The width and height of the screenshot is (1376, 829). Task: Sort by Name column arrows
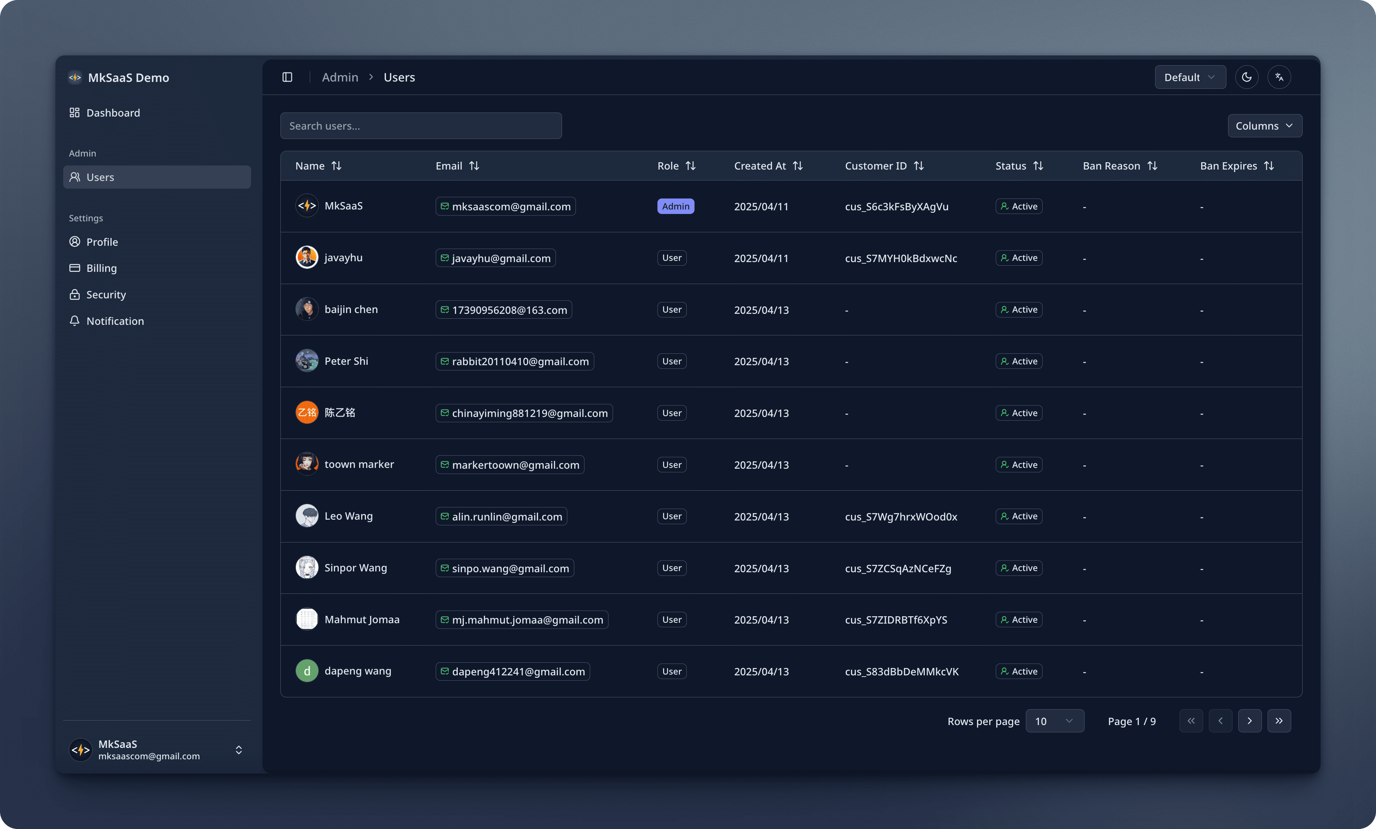point(336,166)
